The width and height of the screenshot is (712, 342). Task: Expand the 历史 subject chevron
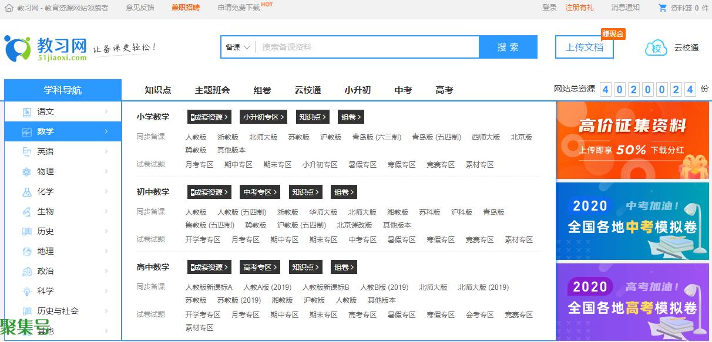106,231
